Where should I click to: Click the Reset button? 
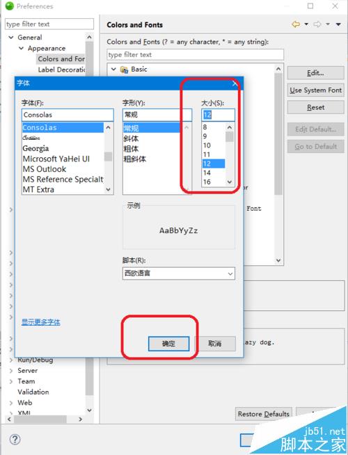click(315, 107)
